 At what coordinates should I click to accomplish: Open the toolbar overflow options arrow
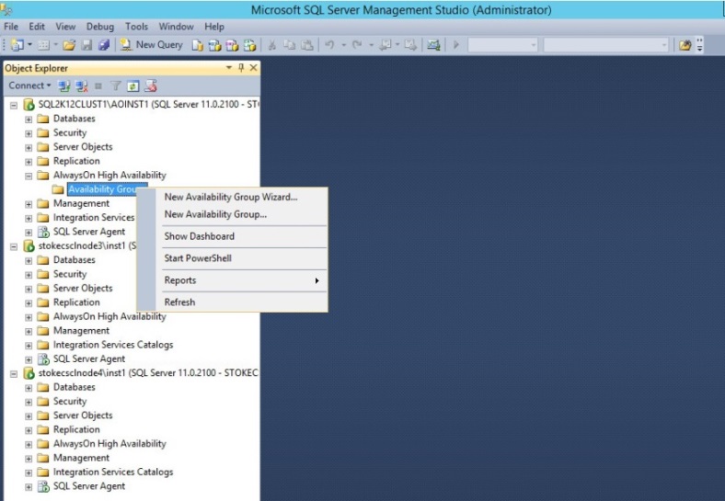click(699, 45)
